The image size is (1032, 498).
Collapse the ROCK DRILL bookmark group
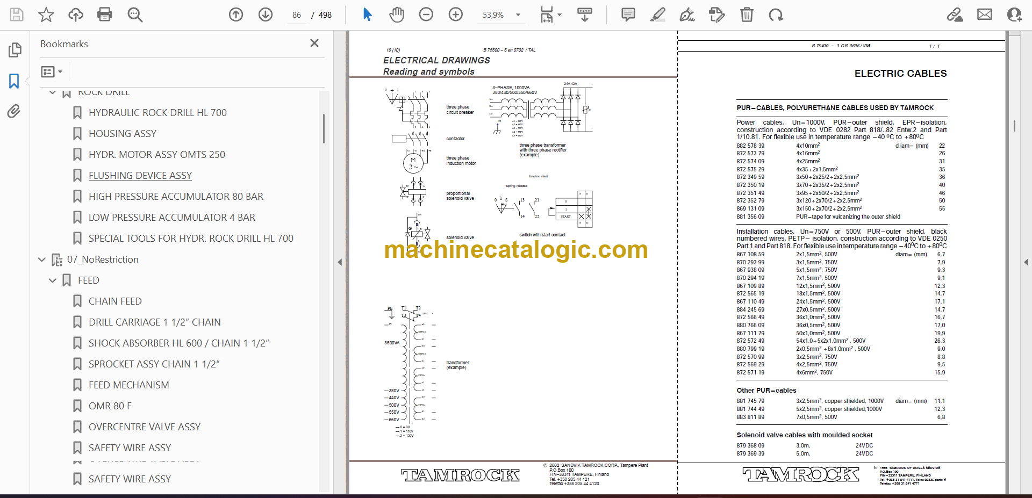point(53,92)
